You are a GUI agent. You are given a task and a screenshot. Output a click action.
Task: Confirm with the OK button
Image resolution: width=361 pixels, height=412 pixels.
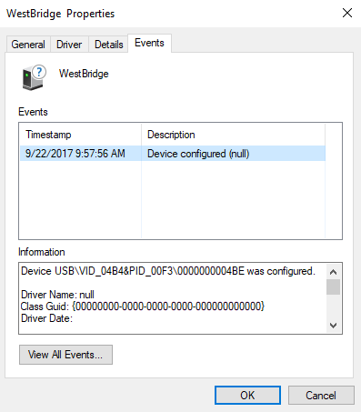click(247, 395)
